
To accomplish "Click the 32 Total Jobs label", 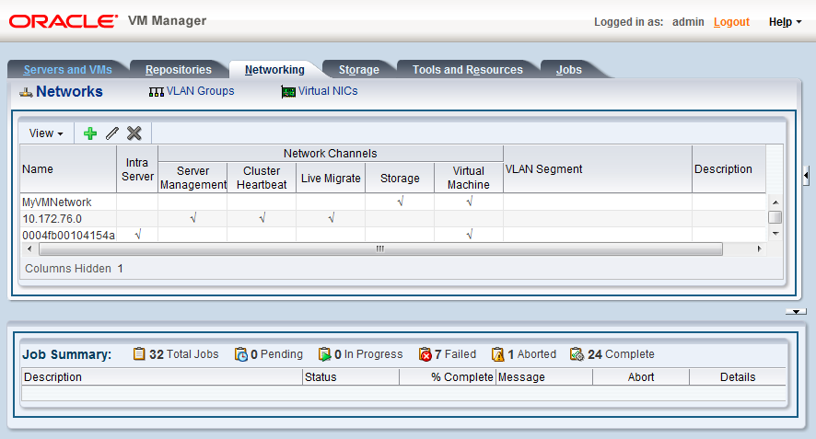I will [x=183, y=354].
